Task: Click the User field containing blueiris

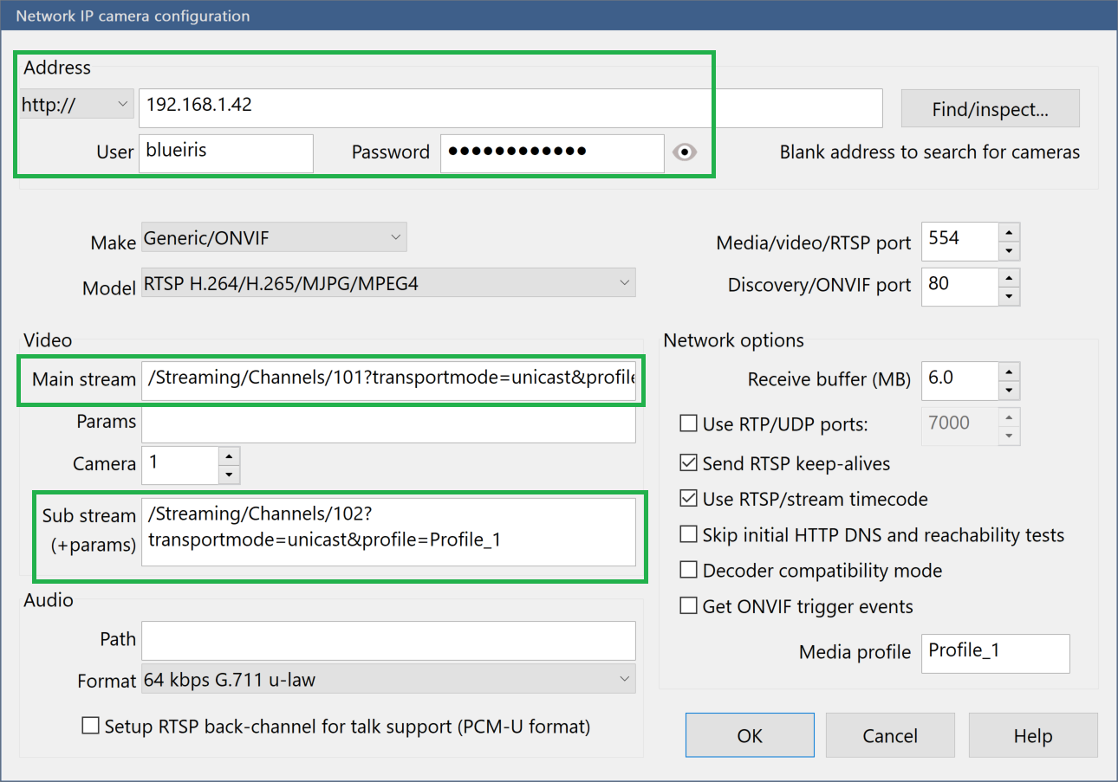Action: [225, 152]
